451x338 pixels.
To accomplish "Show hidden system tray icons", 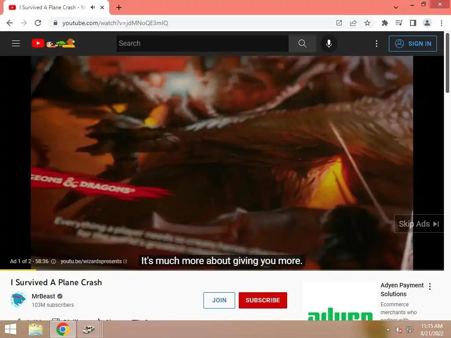I will 388,330.
